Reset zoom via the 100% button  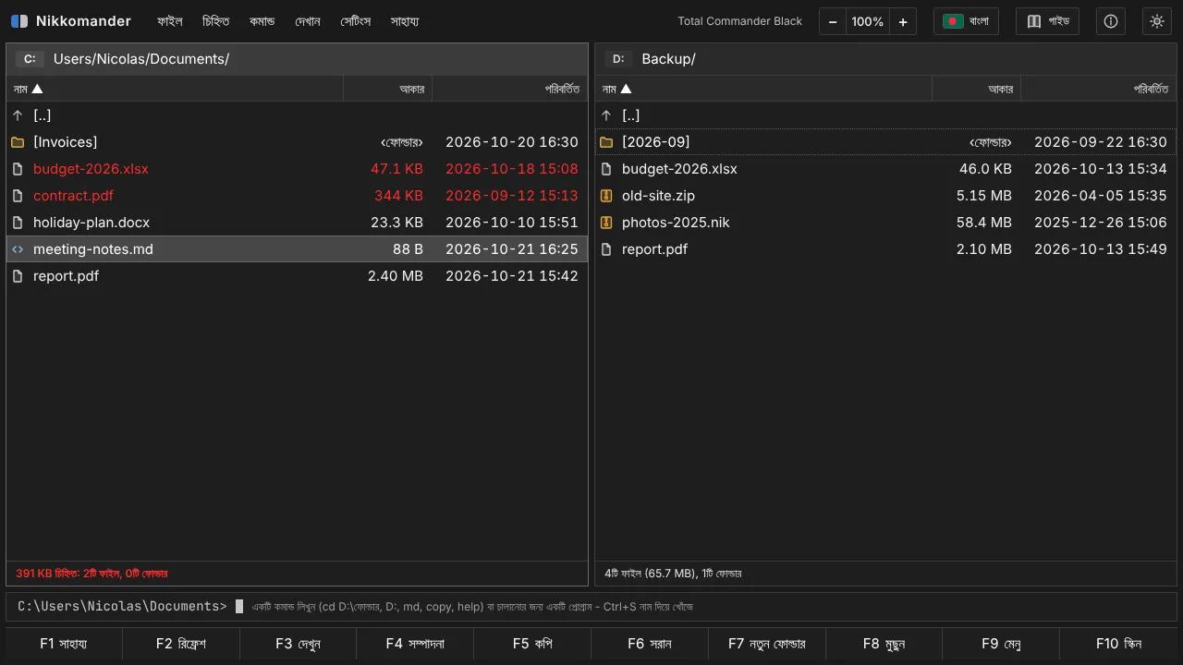click(x=868, y=21)
